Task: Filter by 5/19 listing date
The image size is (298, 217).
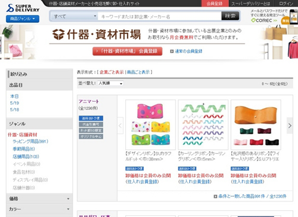Action: point(14,103)
